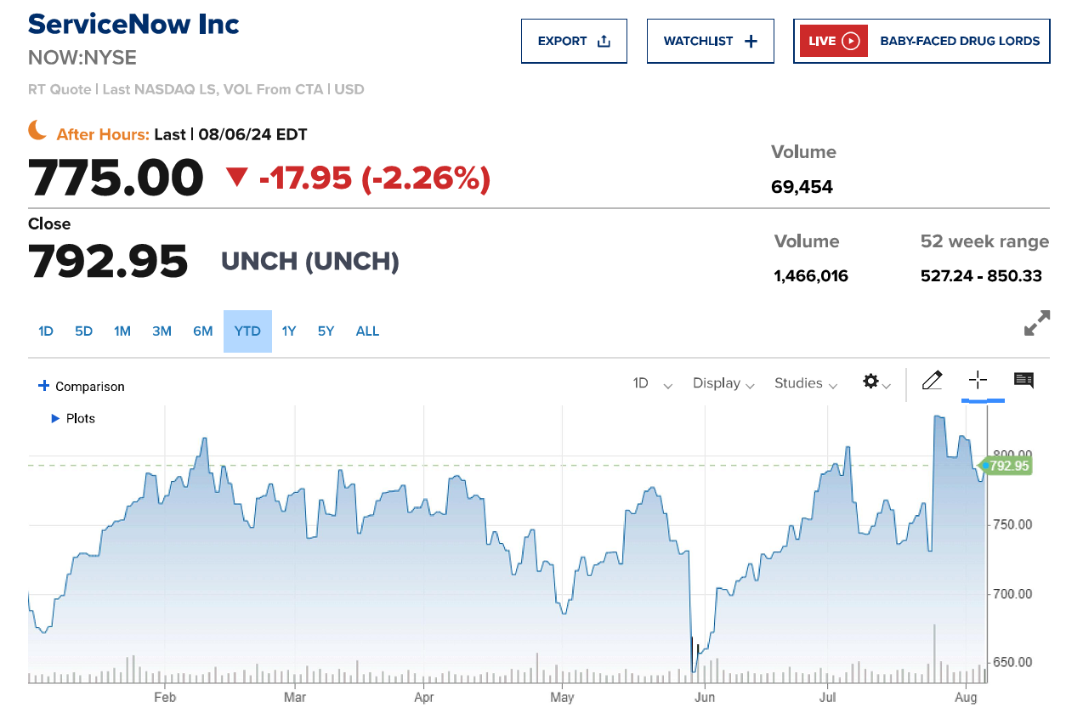The height and width of the screenshot is (713, 1066).
Task: Add ServiceNow to Watchlist
Action: click(x=710, y=41)
